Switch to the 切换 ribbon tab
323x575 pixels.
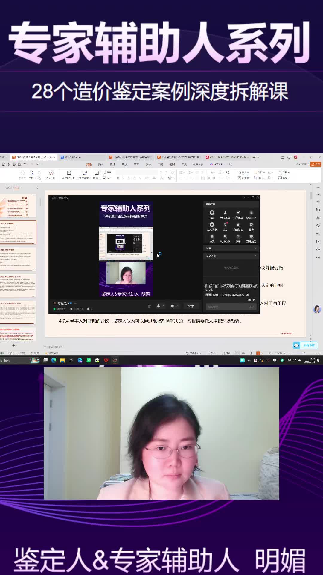coord(124,164)
